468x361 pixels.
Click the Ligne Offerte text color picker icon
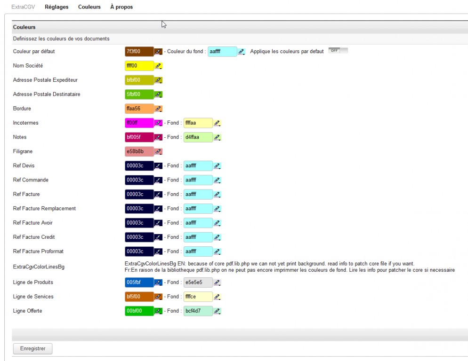[x=158, y=311]
